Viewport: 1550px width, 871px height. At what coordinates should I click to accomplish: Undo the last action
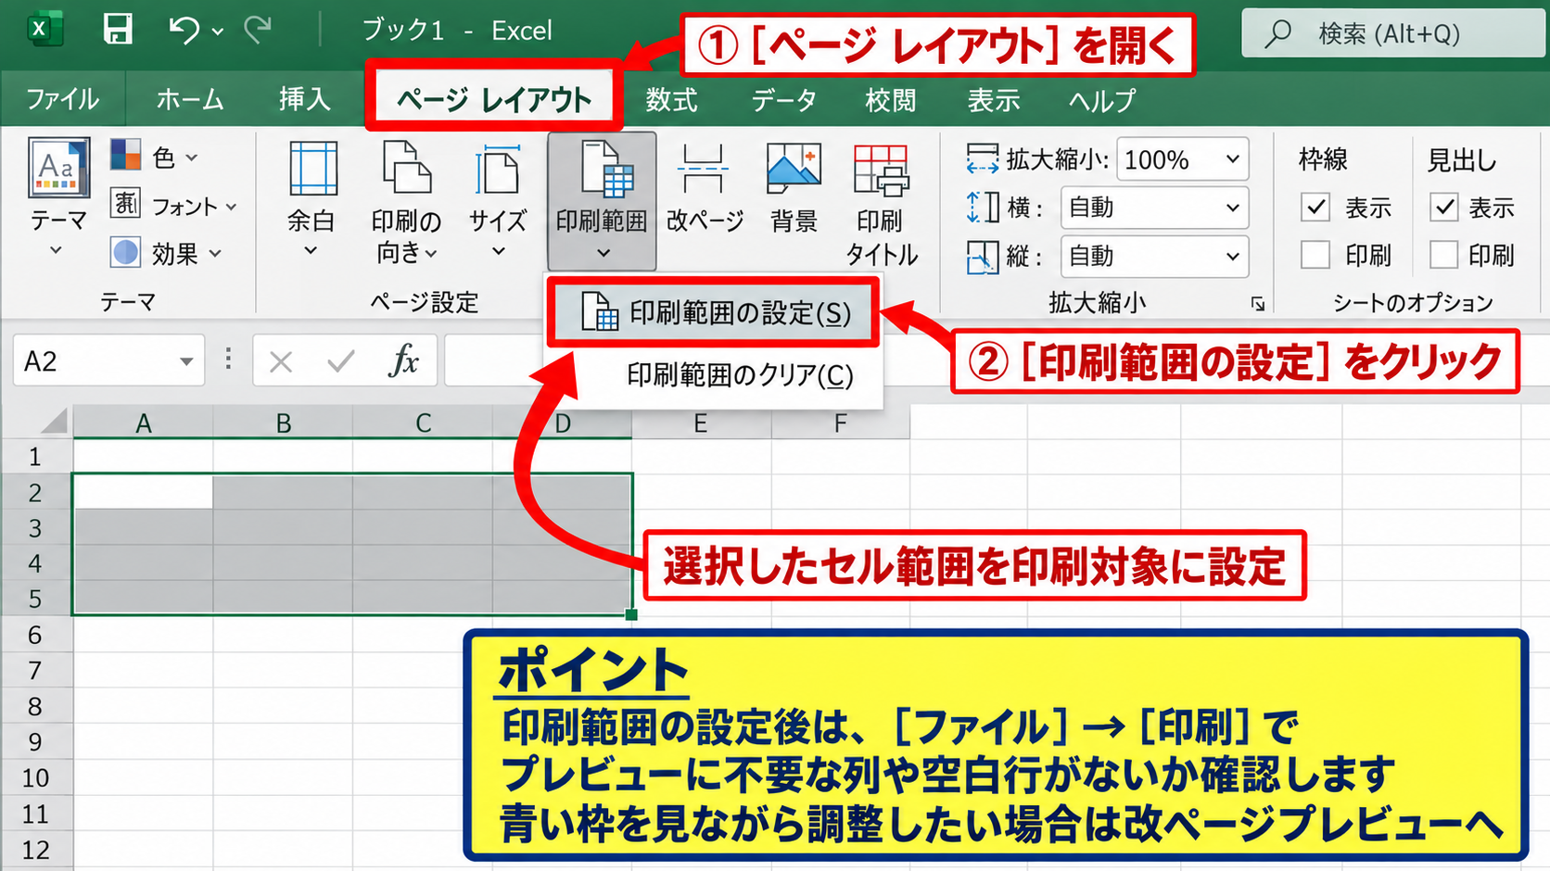pyautogui.click(x=184, y=30)
